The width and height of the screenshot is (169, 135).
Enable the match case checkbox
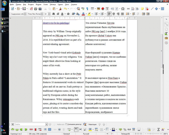point(66,124)
